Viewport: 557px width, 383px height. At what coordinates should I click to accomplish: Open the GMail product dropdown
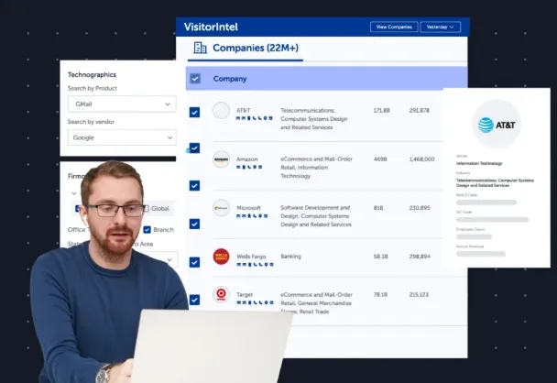click(x=122, y=104)
